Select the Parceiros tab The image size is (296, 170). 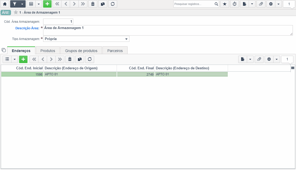pyautogui.click(x=115, y=51)
